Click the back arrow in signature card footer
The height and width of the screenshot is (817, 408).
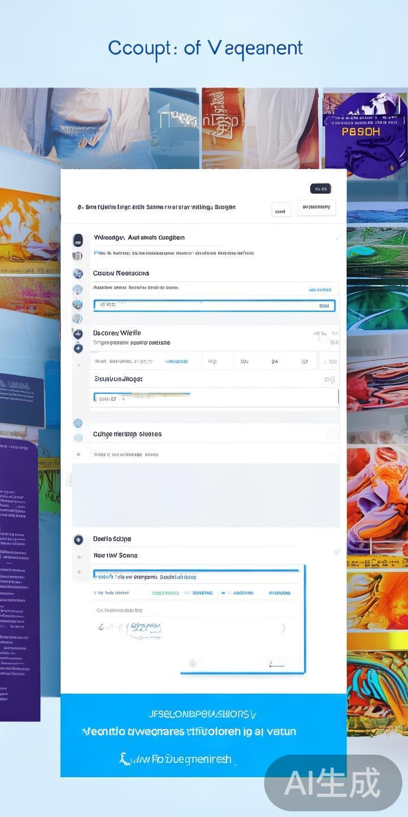click(276, 664)
